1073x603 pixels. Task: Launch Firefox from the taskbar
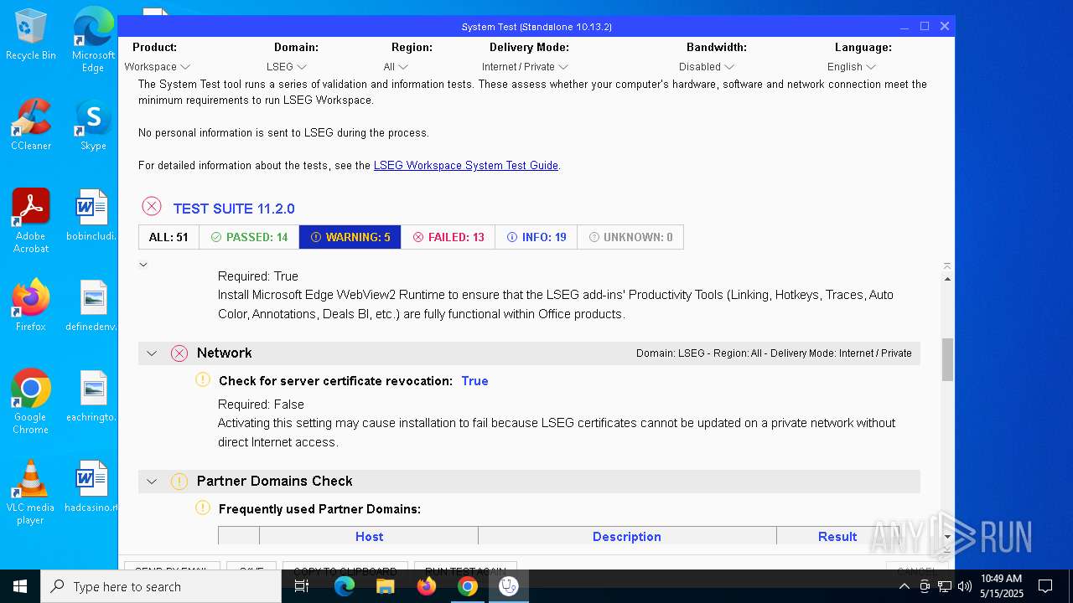point(427,586)
